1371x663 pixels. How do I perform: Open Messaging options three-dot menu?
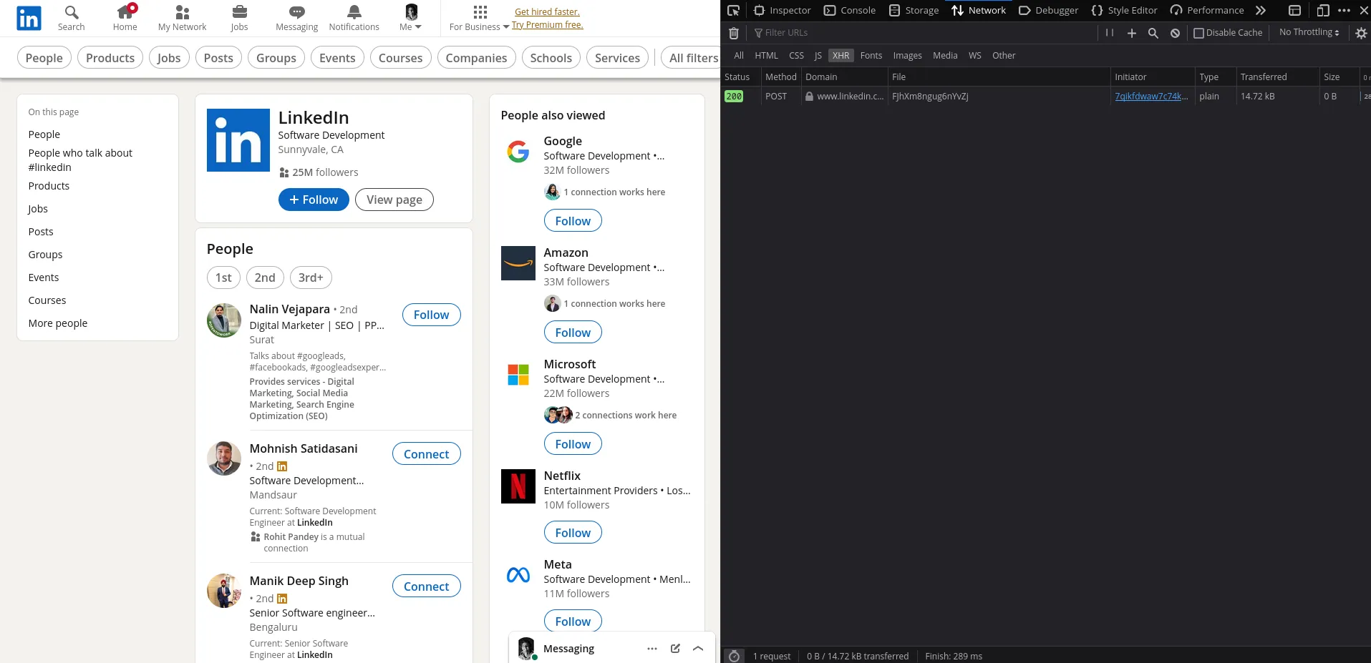click(652, 649)
